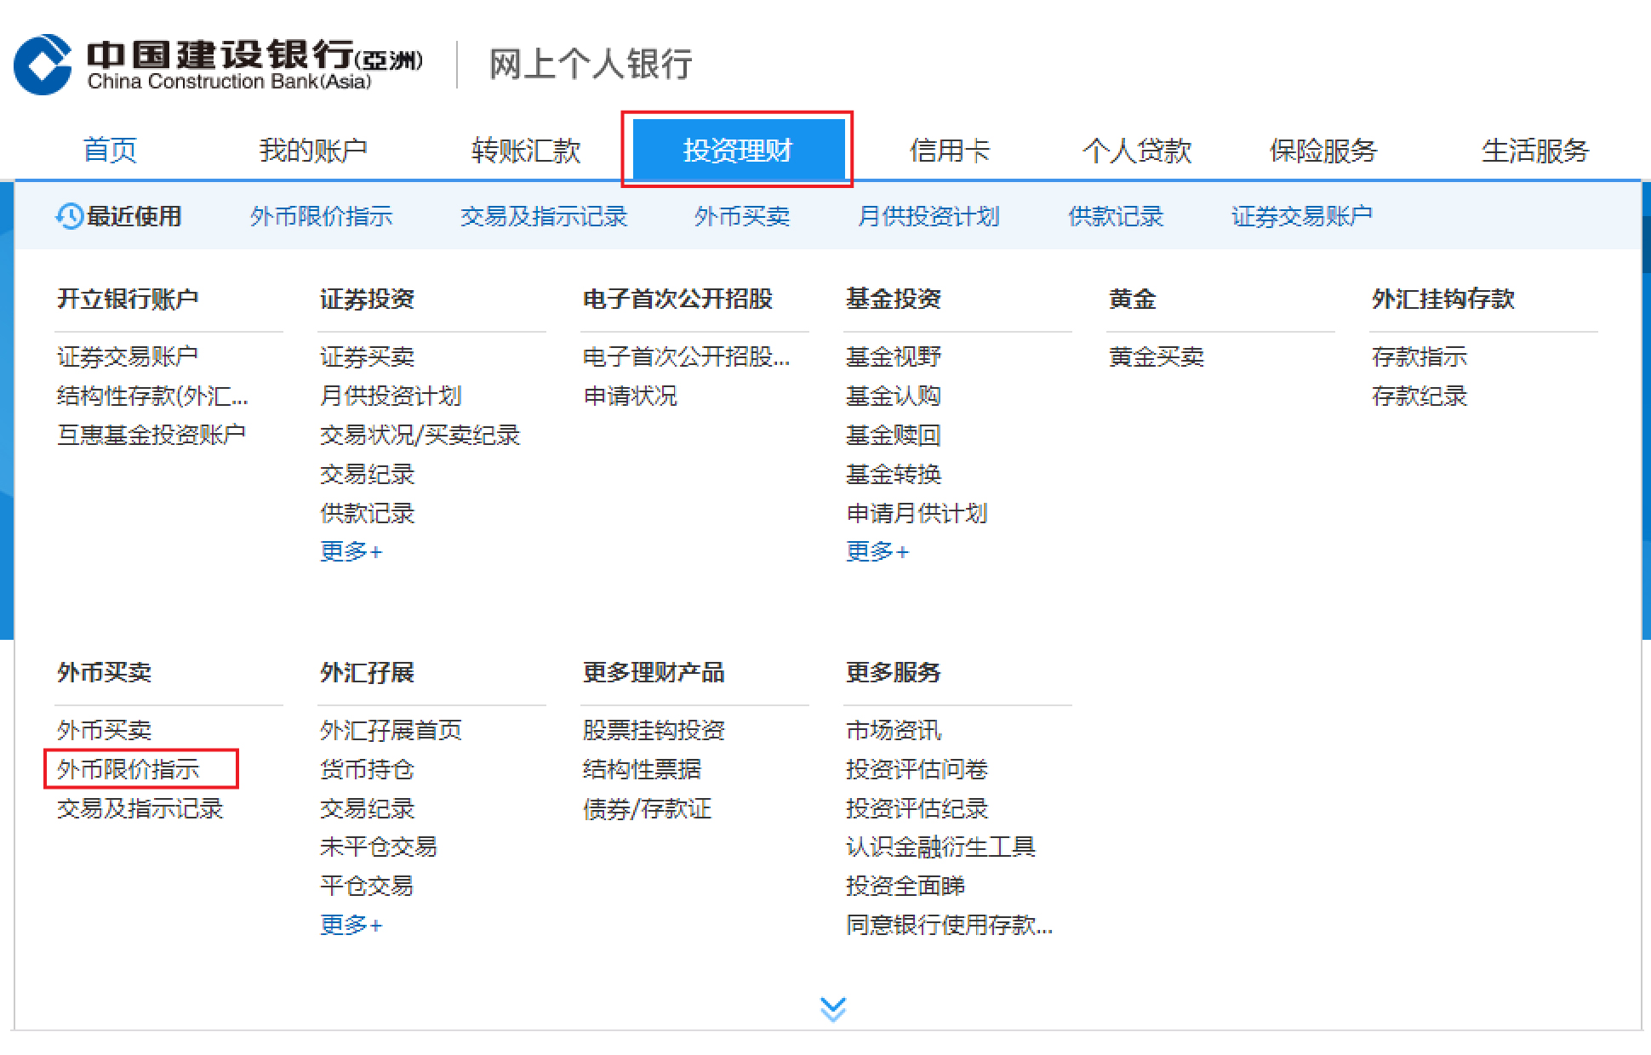Open the 个人贷款 tab
The height and width of the screenshot is (1055, 1651).
click(1136, 151)
